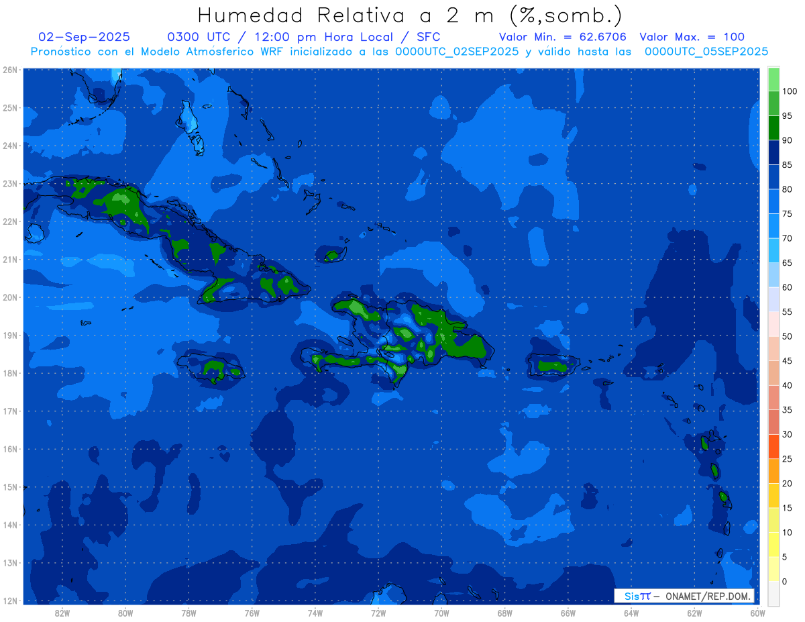Click the '26N' latitude label

point(11,70)
